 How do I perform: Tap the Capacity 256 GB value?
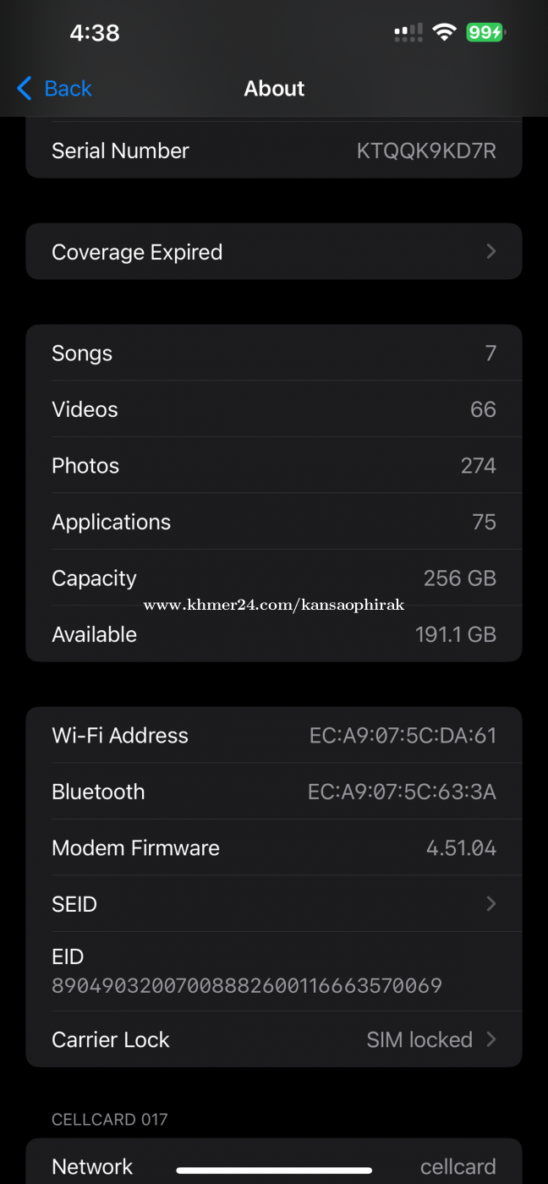coord(459,578)
